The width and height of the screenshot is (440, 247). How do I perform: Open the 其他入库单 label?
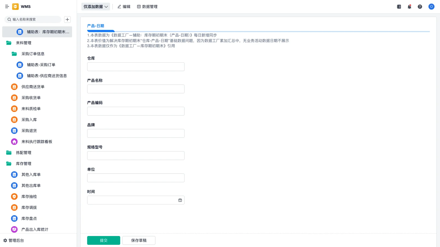[x=31, y=175]
